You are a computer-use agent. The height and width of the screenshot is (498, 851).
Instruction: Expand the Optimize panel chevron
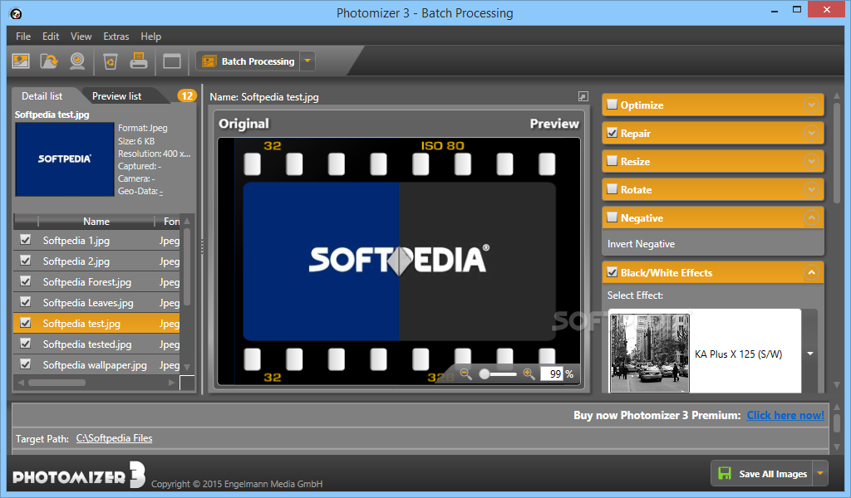[x=811, y=105]
